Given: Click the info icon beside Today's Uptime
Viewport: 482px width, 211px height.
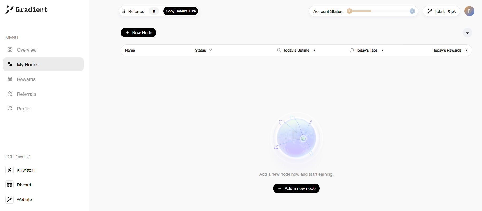Looking at the screenshot, I should coord(279,50).
